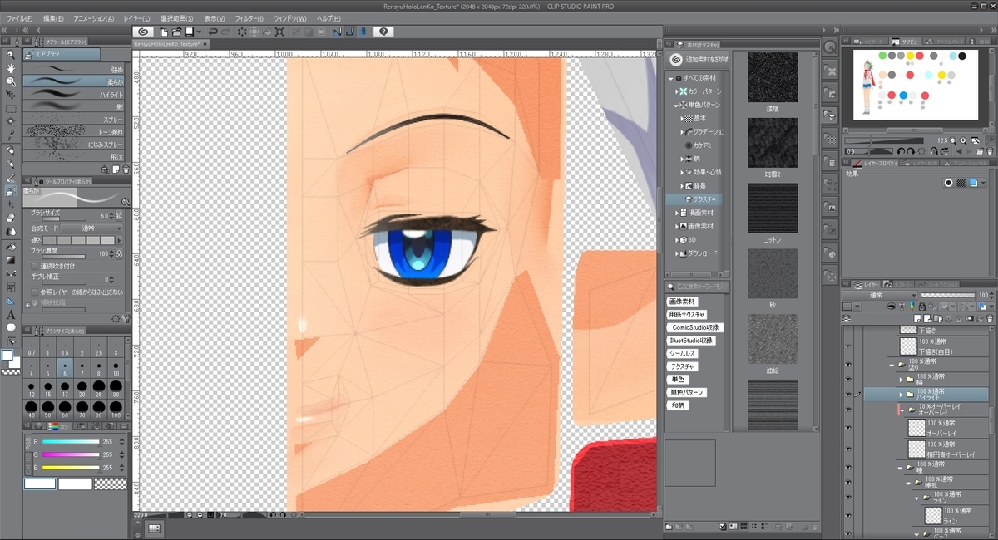The image size is (998, 540).
Task: Click 用紙テクスチャ tag button
Action: (687, 315)
